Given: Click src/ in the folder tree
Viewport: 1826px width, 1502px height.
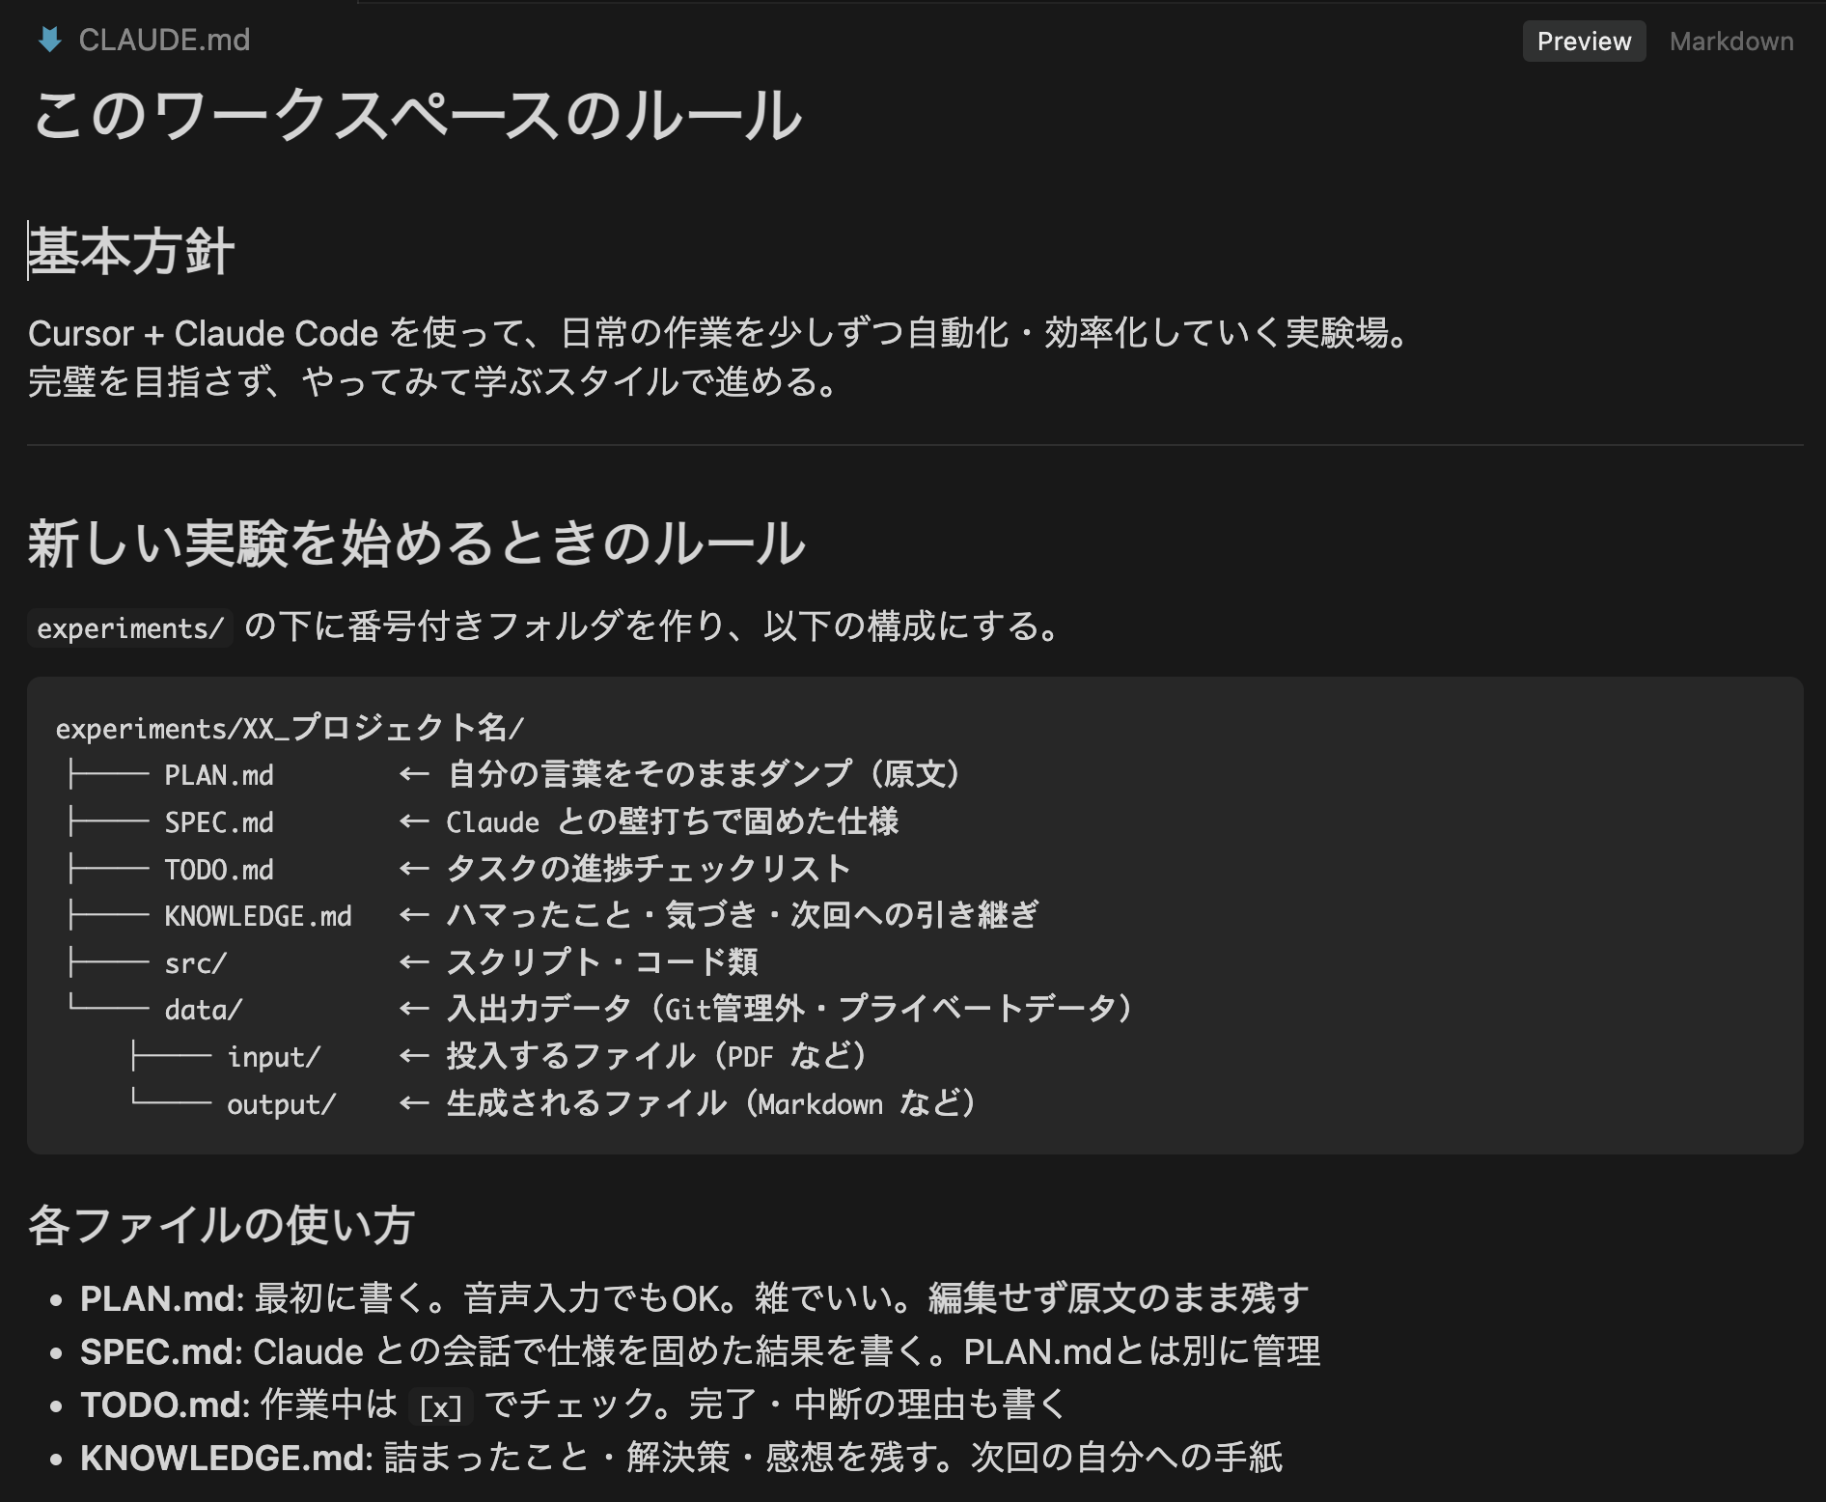Looking at the screenshot, I should click(x=196, y=963).
